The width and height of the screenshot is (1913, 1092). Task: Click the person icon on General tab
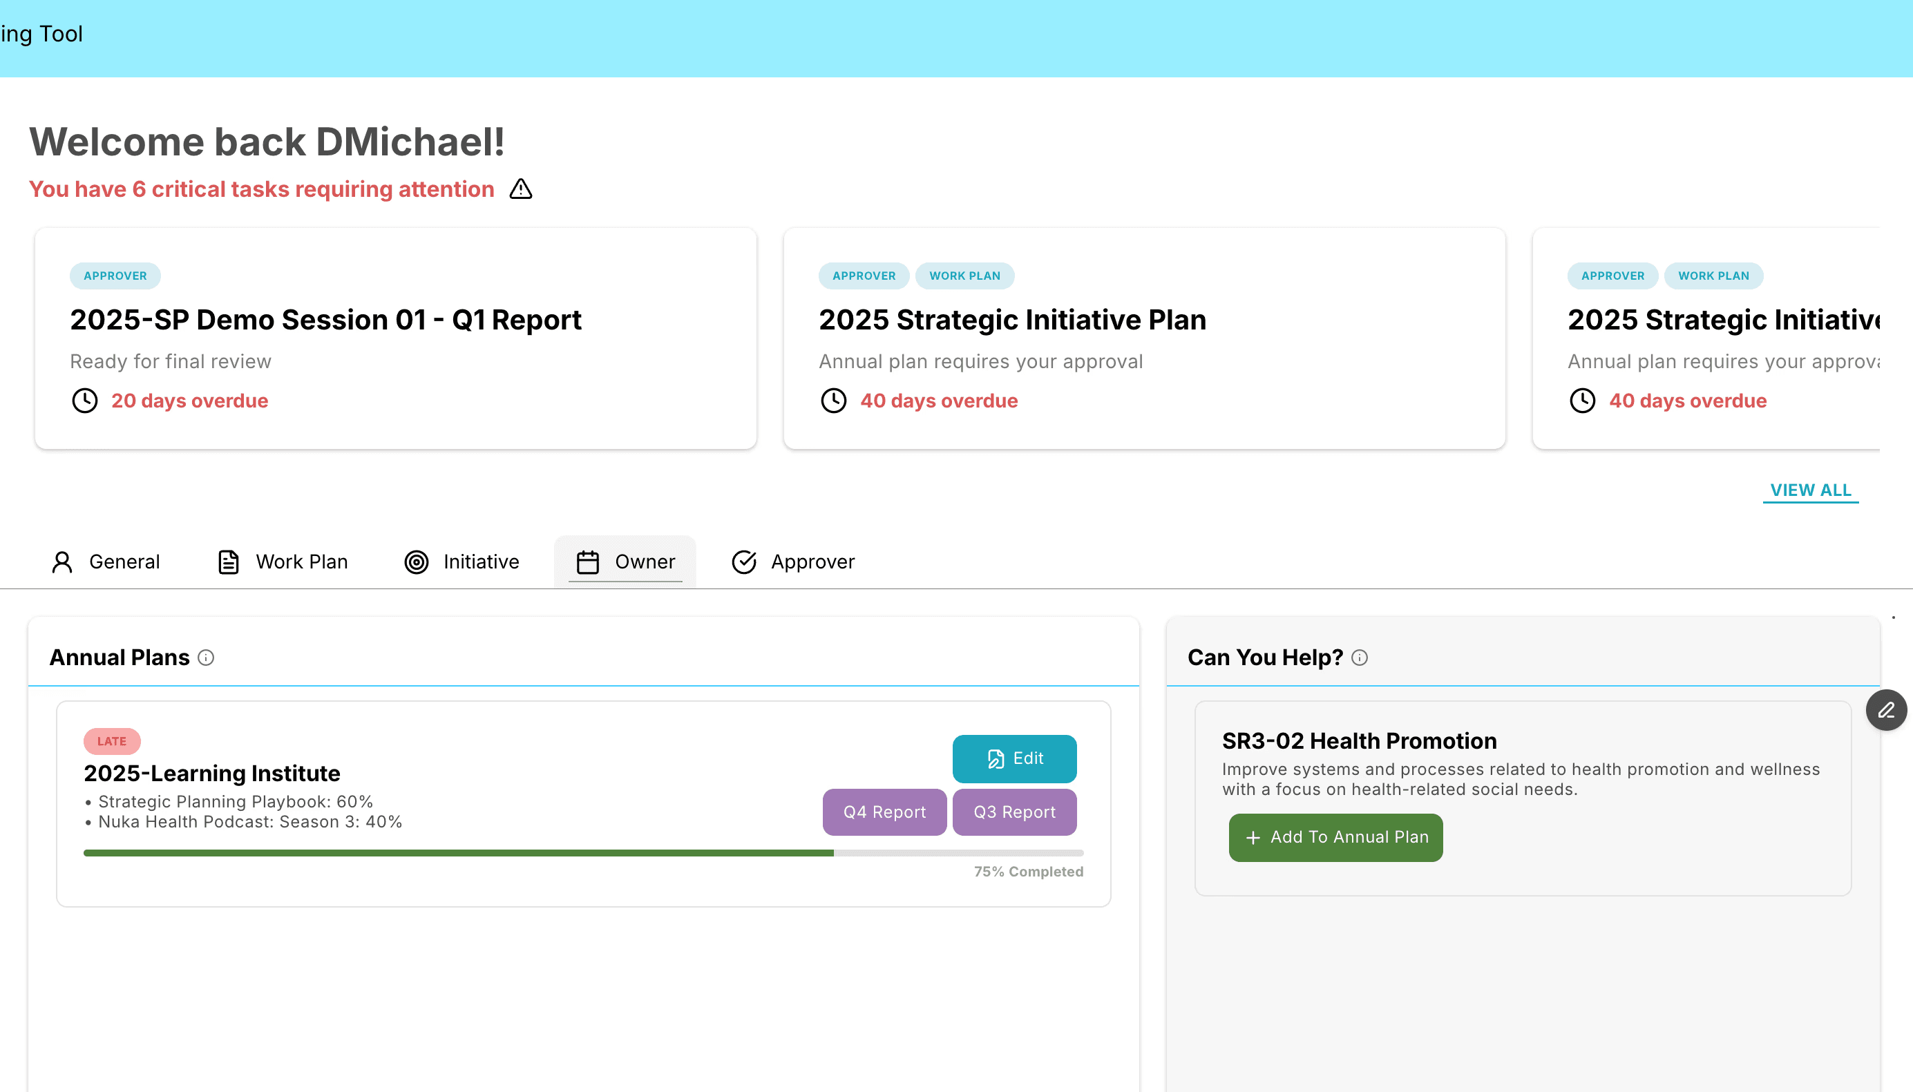pos(62,562)
